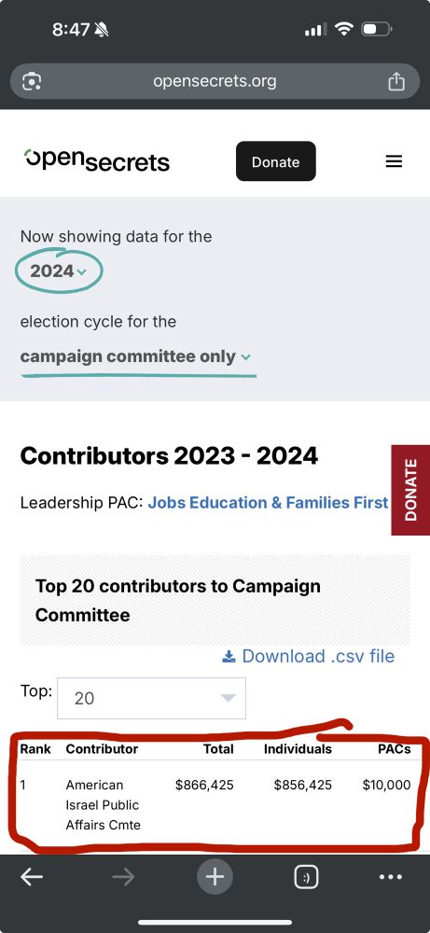Go back with the left arrow
The height and width of the screenshot is (933, 430).
(x=32, y=876)
